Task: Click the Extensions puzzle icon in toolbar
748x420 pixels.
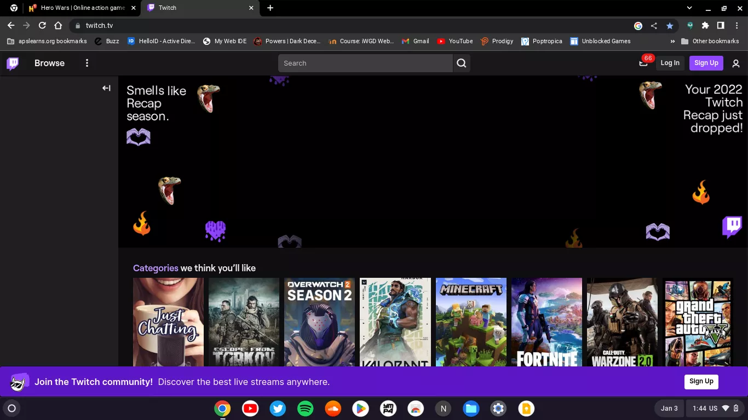Action: click(x=705, y=25)
